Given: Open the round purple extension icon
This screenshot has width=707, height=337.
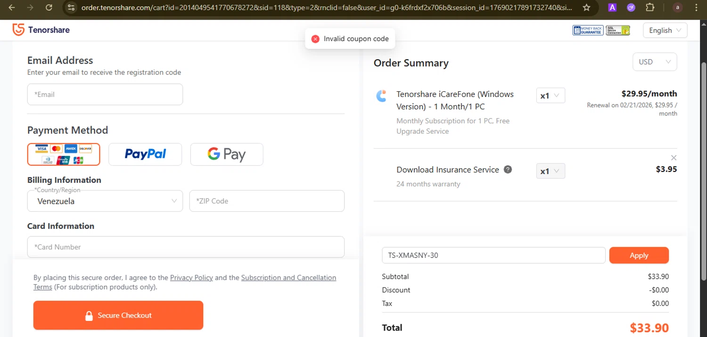Looking at the screenshot, I should point(631,8).
